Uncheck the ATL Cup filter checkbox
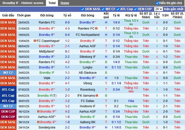This screenshot has height=130, width=185. 118,9
